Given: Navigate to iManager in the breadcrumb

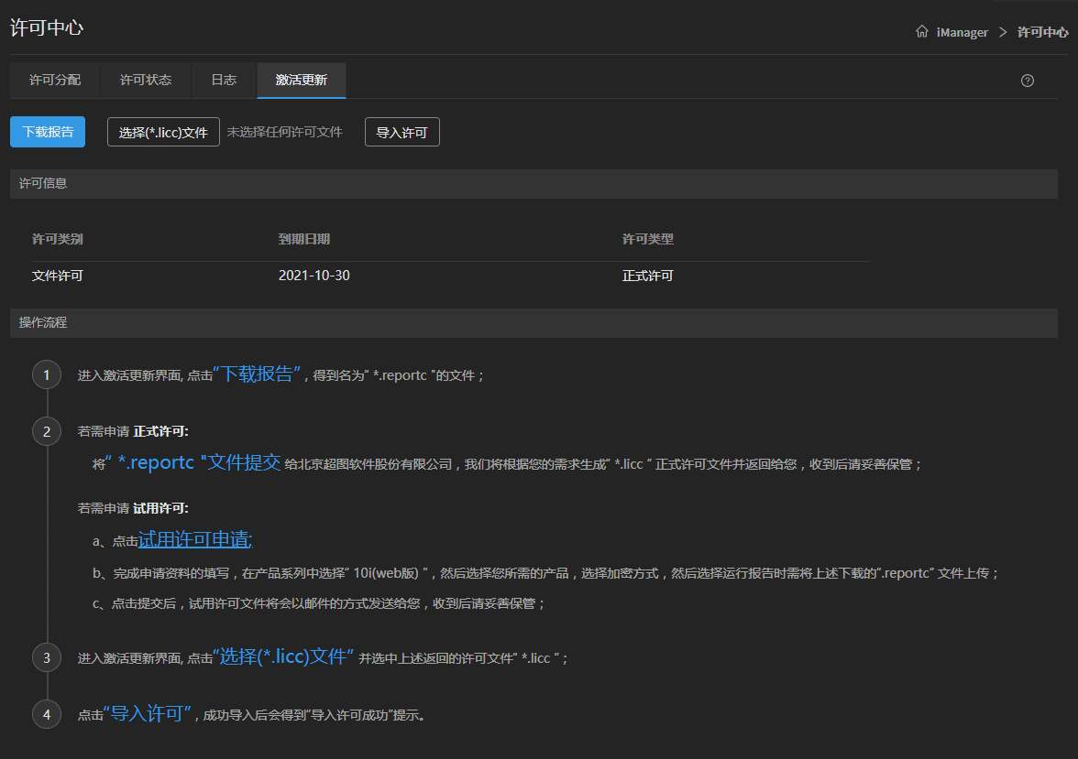Looking at the screenshot, I should (962, 32).
